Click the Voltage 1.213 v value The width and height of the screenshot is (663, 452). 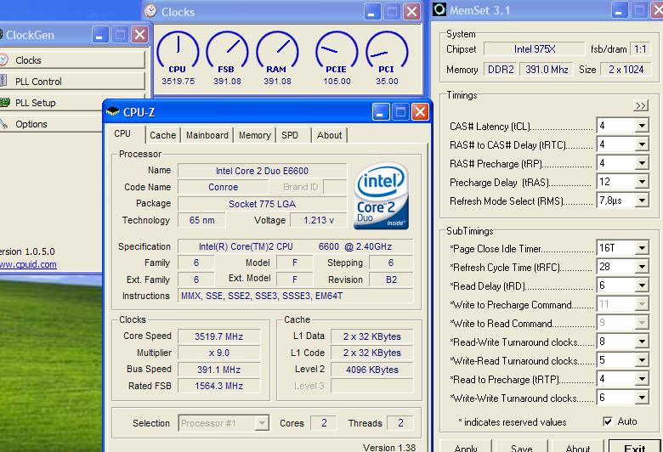[319, 220]
